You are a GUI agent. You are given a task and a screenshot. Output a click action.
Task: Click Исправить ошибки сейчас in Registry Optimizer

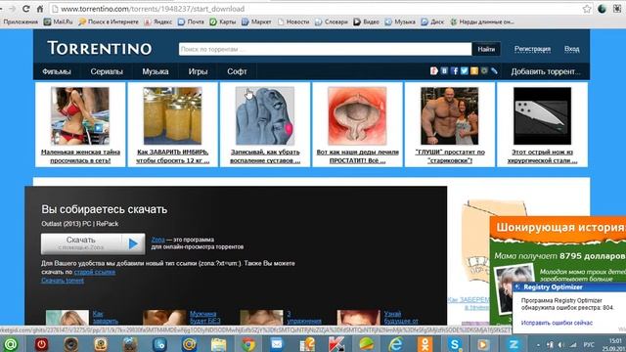pos(557,323)
